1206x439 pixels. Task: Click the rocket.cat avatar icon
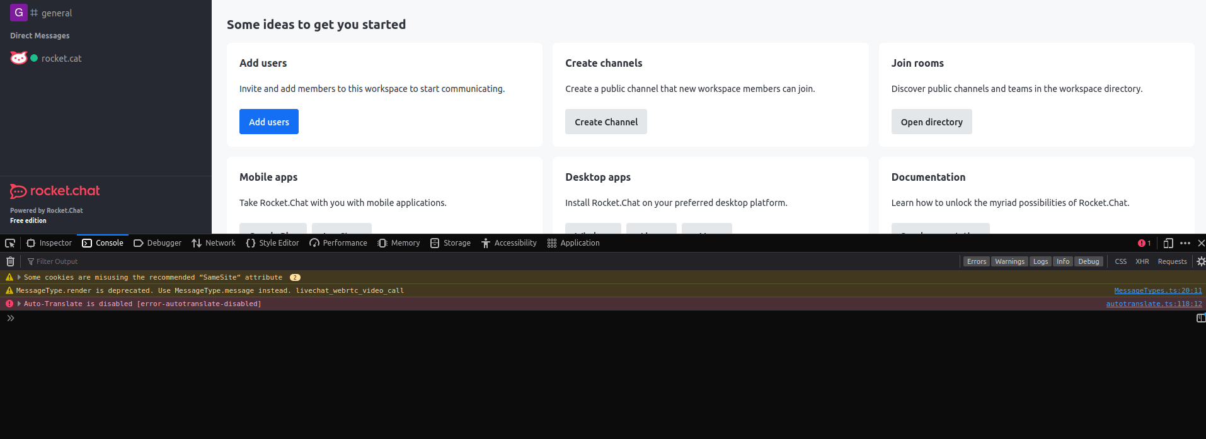click(x=19, y=58)
